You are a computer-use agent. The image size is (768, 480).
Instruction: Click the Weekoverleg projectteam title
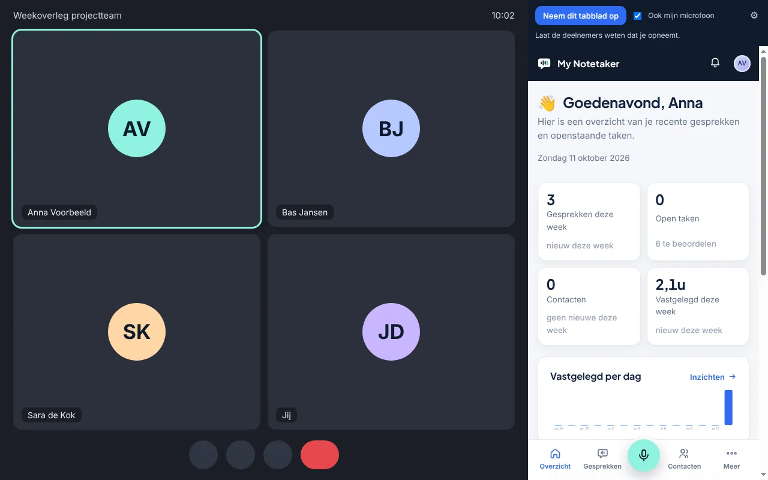coord(67,16)
